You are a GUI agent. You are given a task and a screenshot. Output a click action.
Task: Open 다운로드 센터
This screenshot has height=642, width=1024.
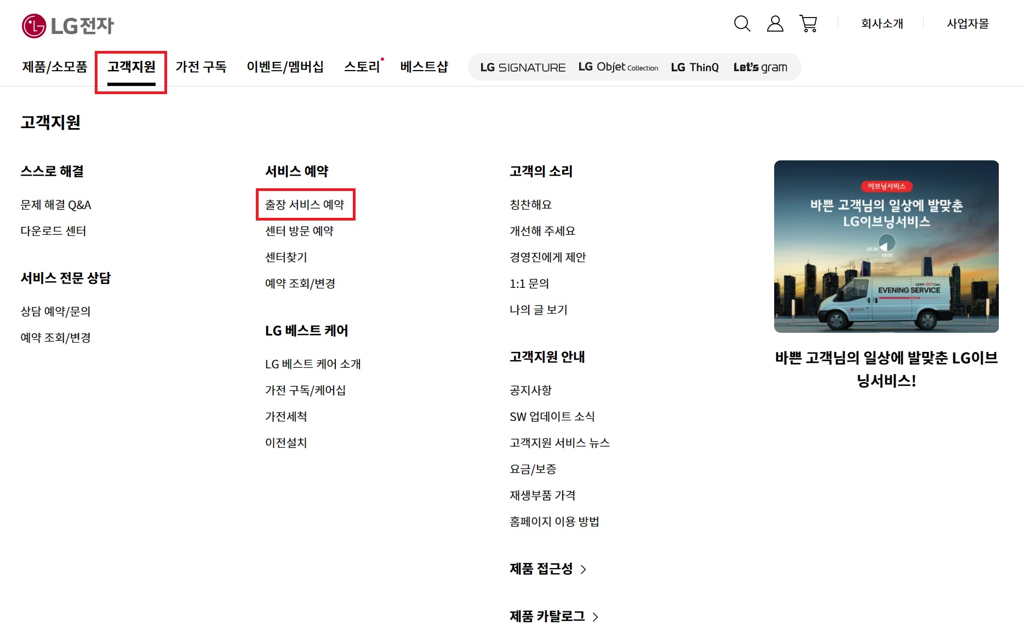[53, 231]
